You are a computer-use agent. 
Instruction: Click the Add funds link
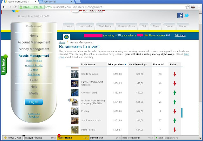(180, 35)
